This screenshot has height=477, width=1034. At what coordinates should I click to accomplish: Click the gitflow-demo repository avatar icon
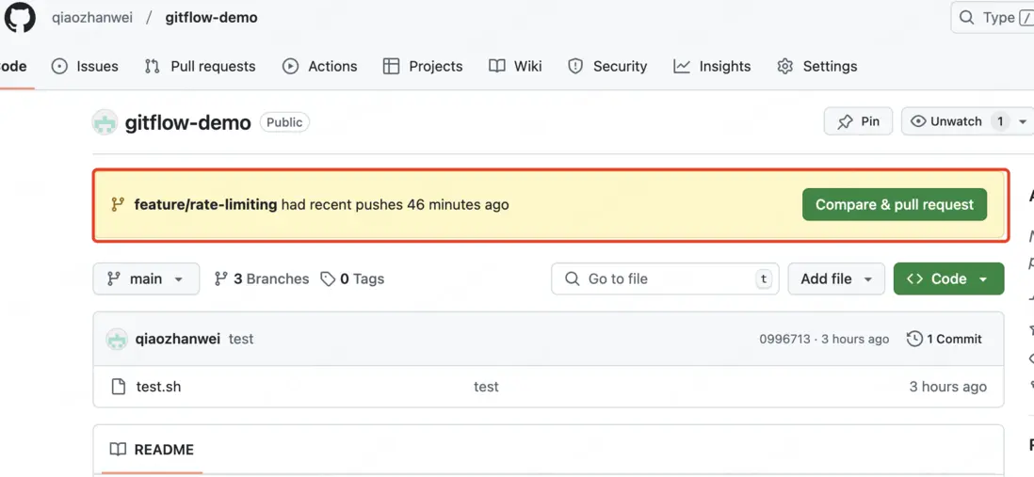105,122
